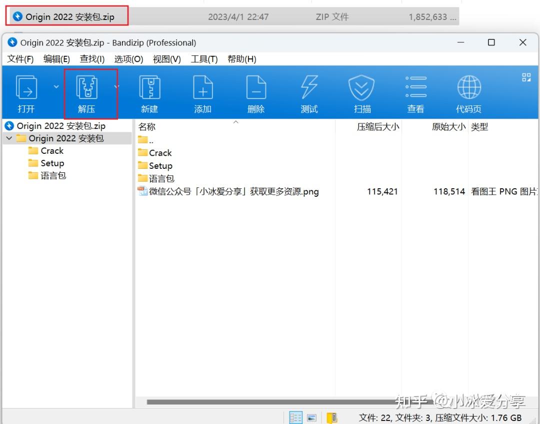Toggle the image preview icon in status bar
The width and height of the screenshot is (540, 424).
coord(311,417)
